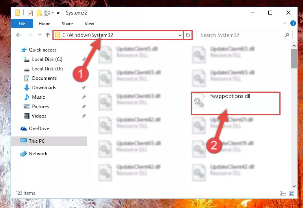This screenshot has height=208, width=303.
Task: Expand the ribbon with the chevron
Action: (284, 23)
